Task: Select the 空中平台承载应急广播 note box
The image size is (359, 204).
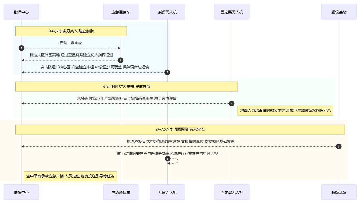Action: (70, 176)
